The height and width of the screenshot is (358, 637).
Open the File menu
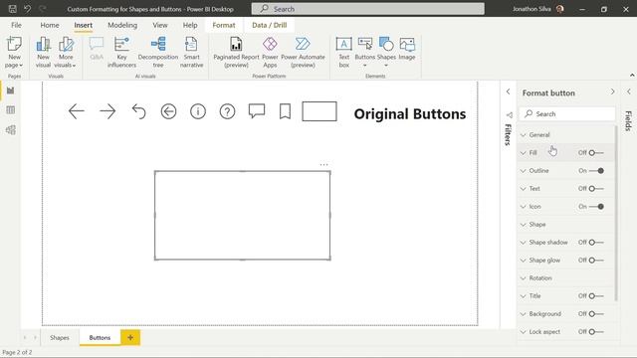tap(16, 25)
